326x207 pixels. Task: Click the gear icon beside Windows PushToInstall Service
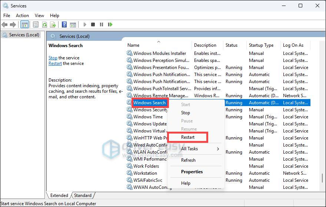[130, 88]
